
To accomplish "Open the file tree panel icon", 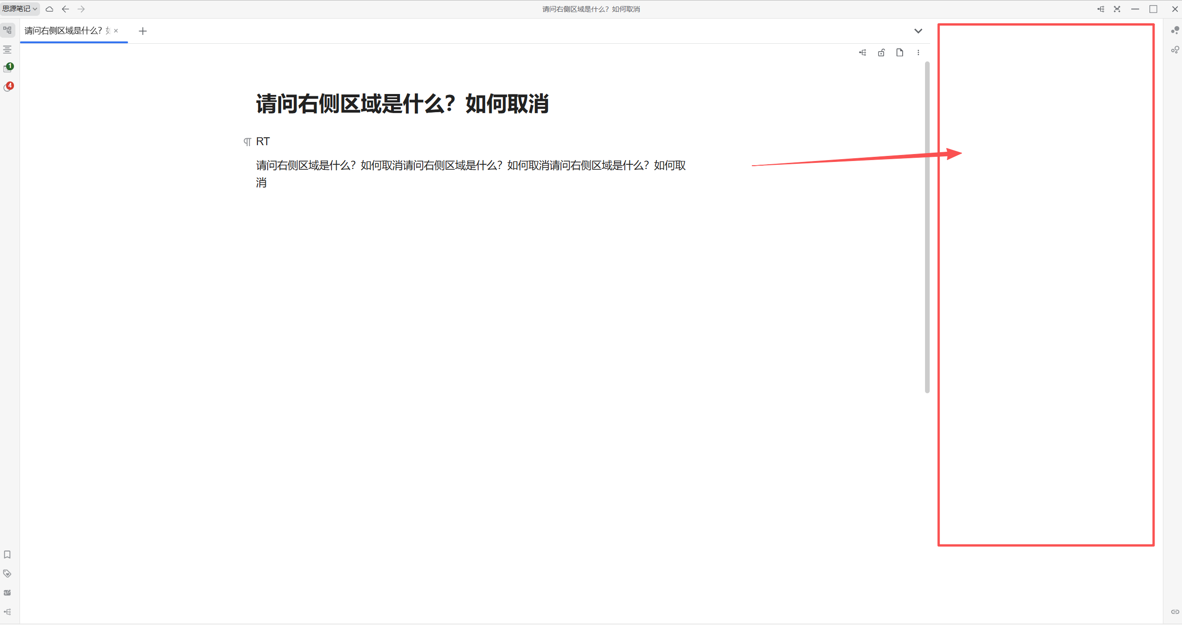I will coord(7,30).
